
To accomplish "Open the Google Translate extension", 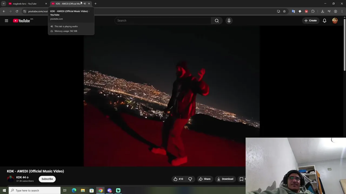I will point(293,11).
